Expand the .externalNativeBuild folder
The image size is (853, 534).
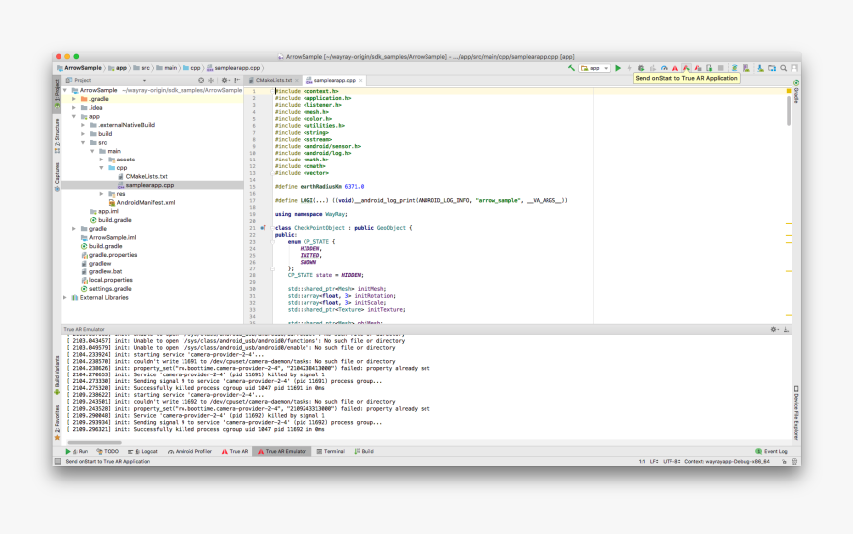pyautogui.click(x=83, y=125)
